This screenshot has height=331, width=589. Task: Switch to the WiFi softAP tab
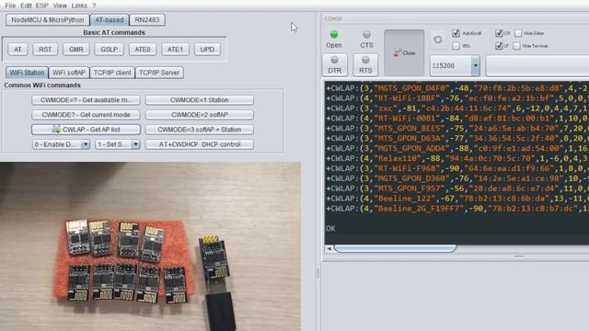pyautogui.click(x=69, y=73)
